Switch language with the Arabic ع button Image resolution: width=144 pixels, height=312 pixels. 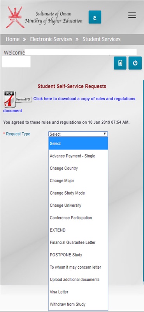[95, 17]
